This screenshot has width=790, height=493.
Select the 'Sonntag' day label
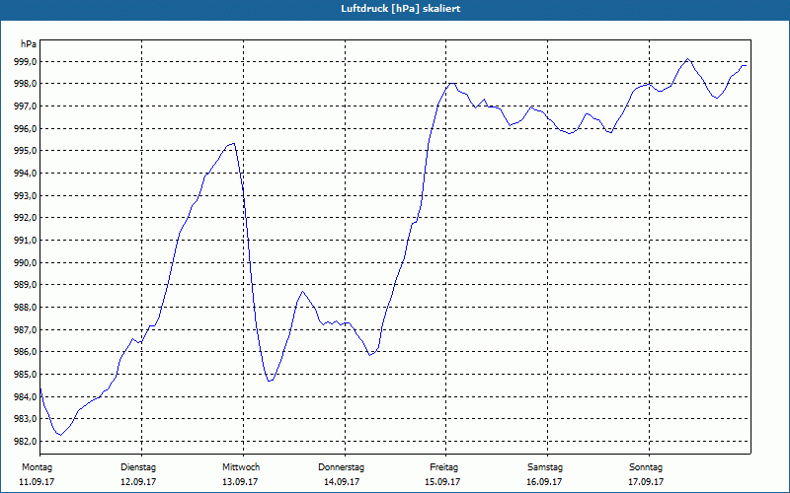(x=646, y=467)
